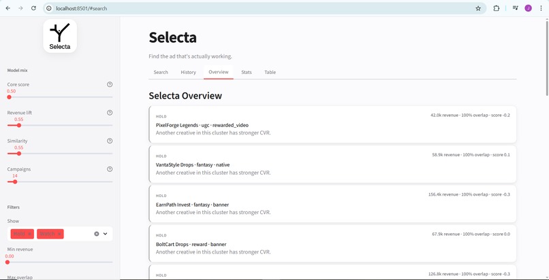Click the PixelForge Legends card title
This screenshot has height=280, width=549.
202,125
